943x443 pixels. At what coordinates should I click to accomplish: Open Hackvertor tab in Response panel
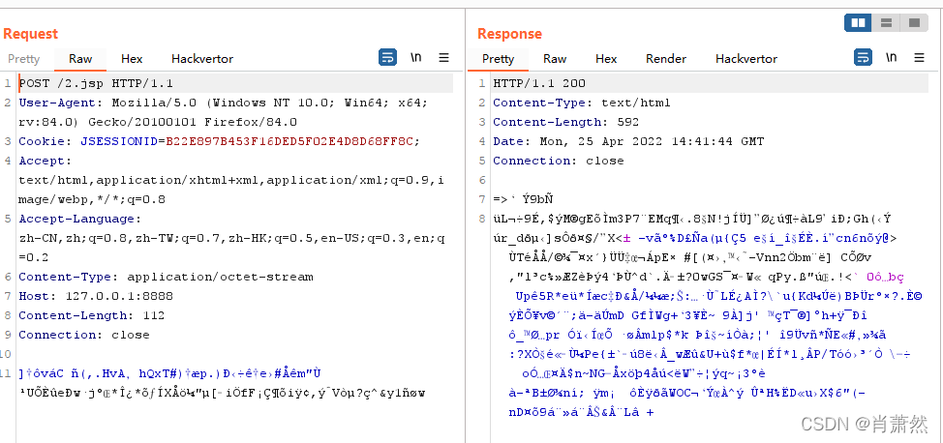tap(746, 59)
